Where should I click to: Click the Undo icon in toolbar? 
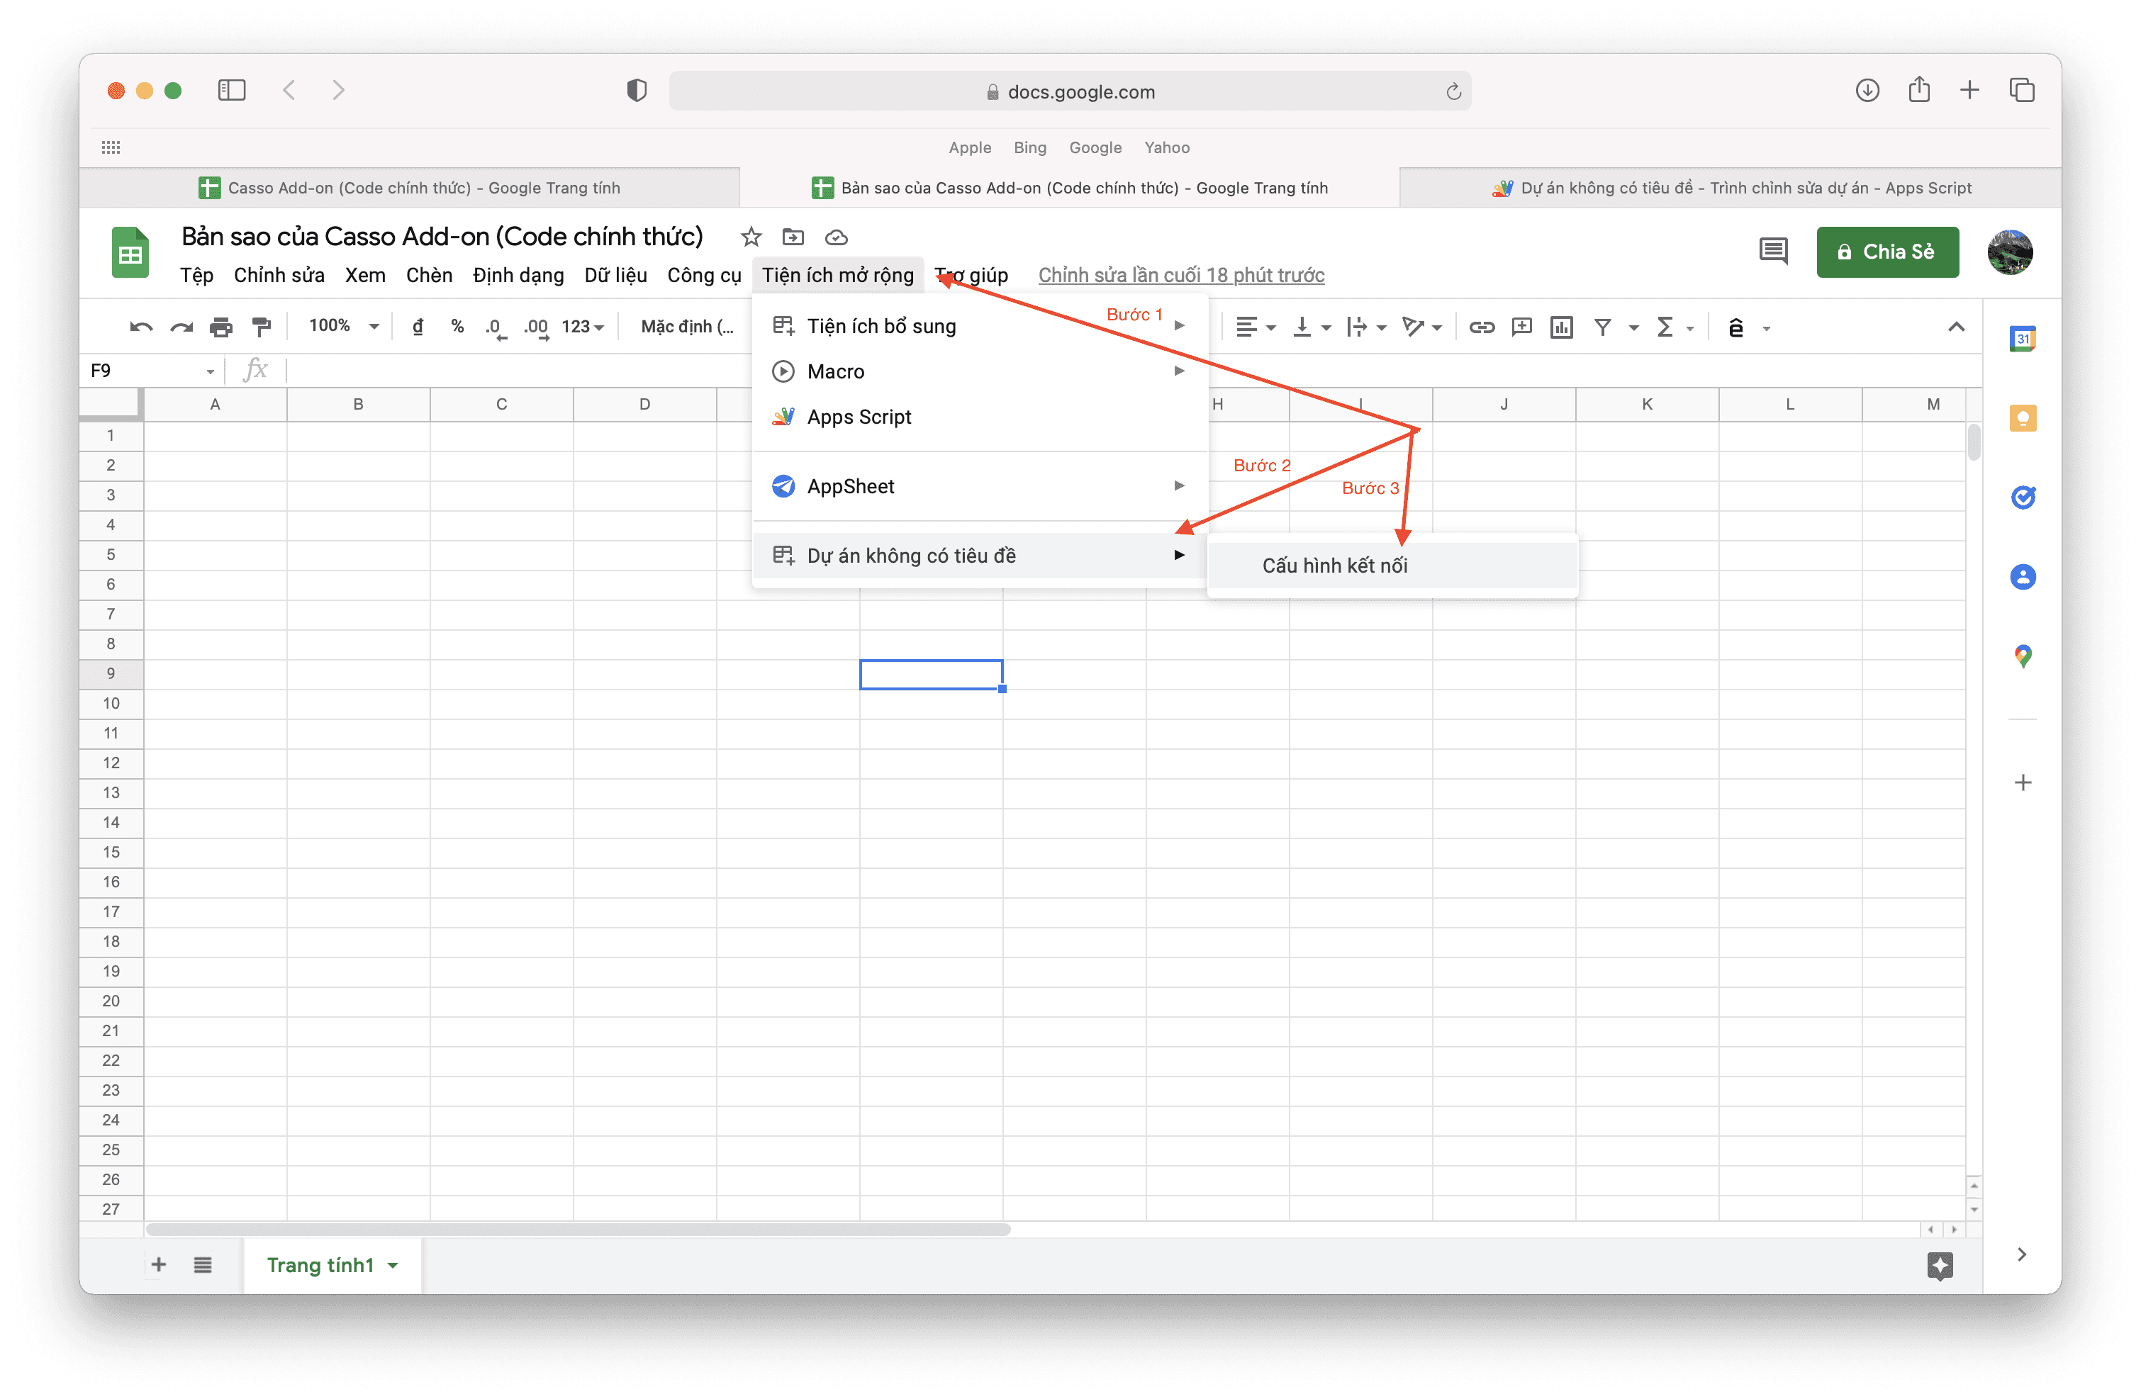click(x=141, y=327)
